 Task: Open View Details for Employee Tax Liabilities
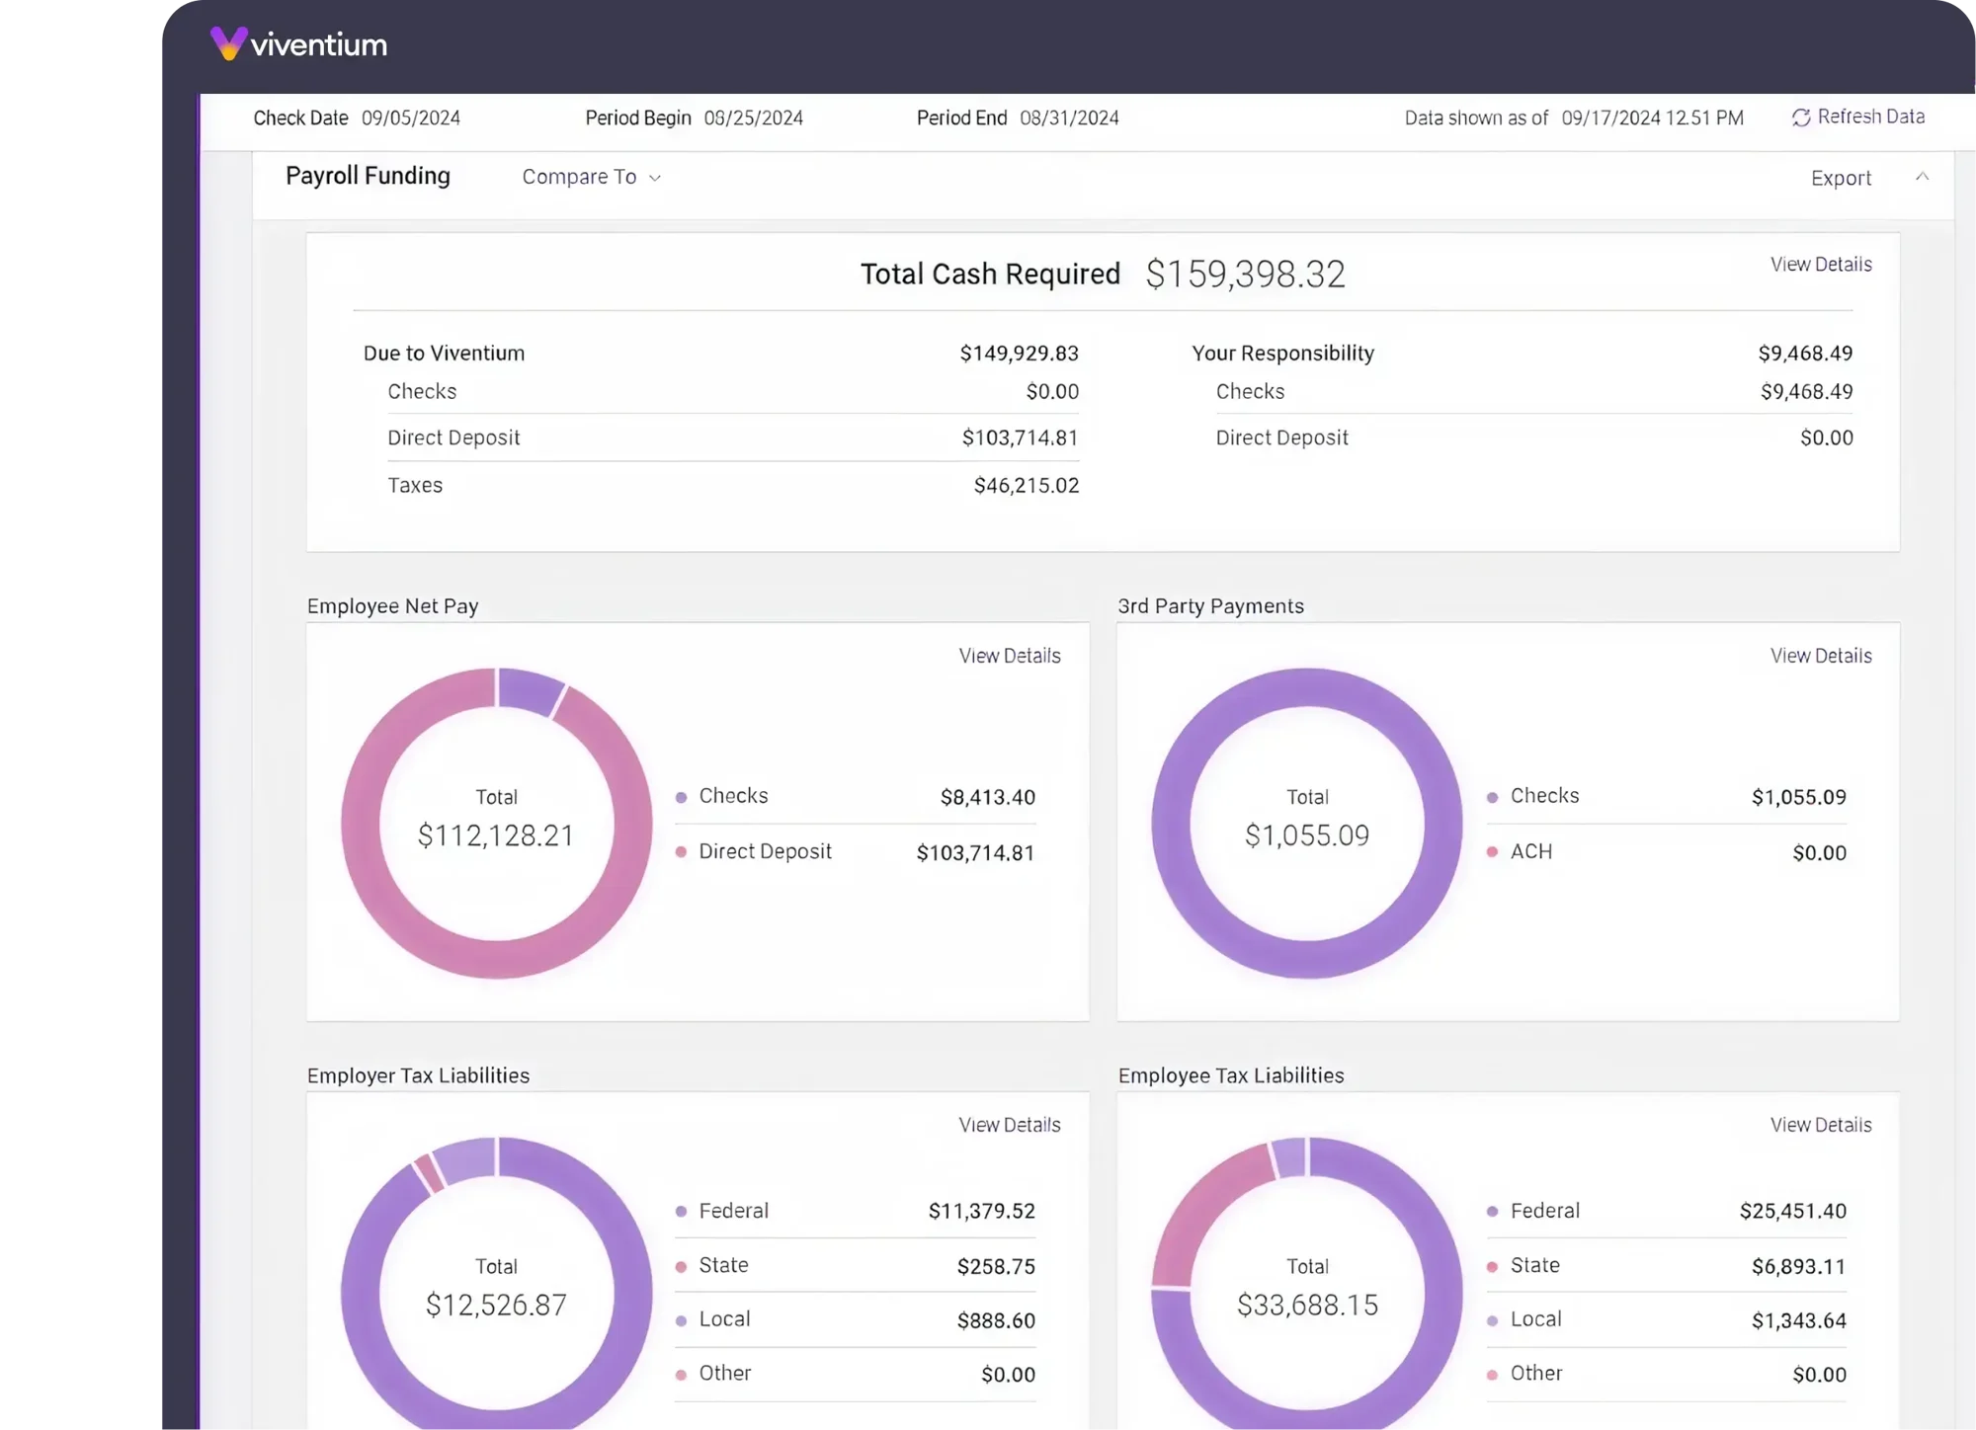coord(1820,1125)
